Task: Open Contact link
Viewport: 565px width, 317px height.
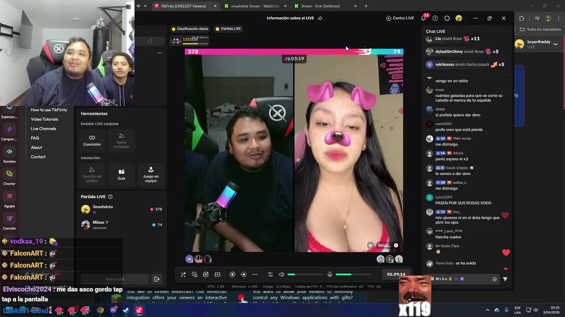Action: (x=38, y=157)
